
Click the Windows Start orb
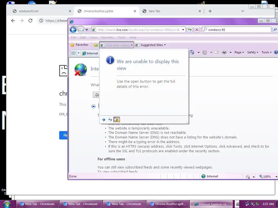coord(7,204)
